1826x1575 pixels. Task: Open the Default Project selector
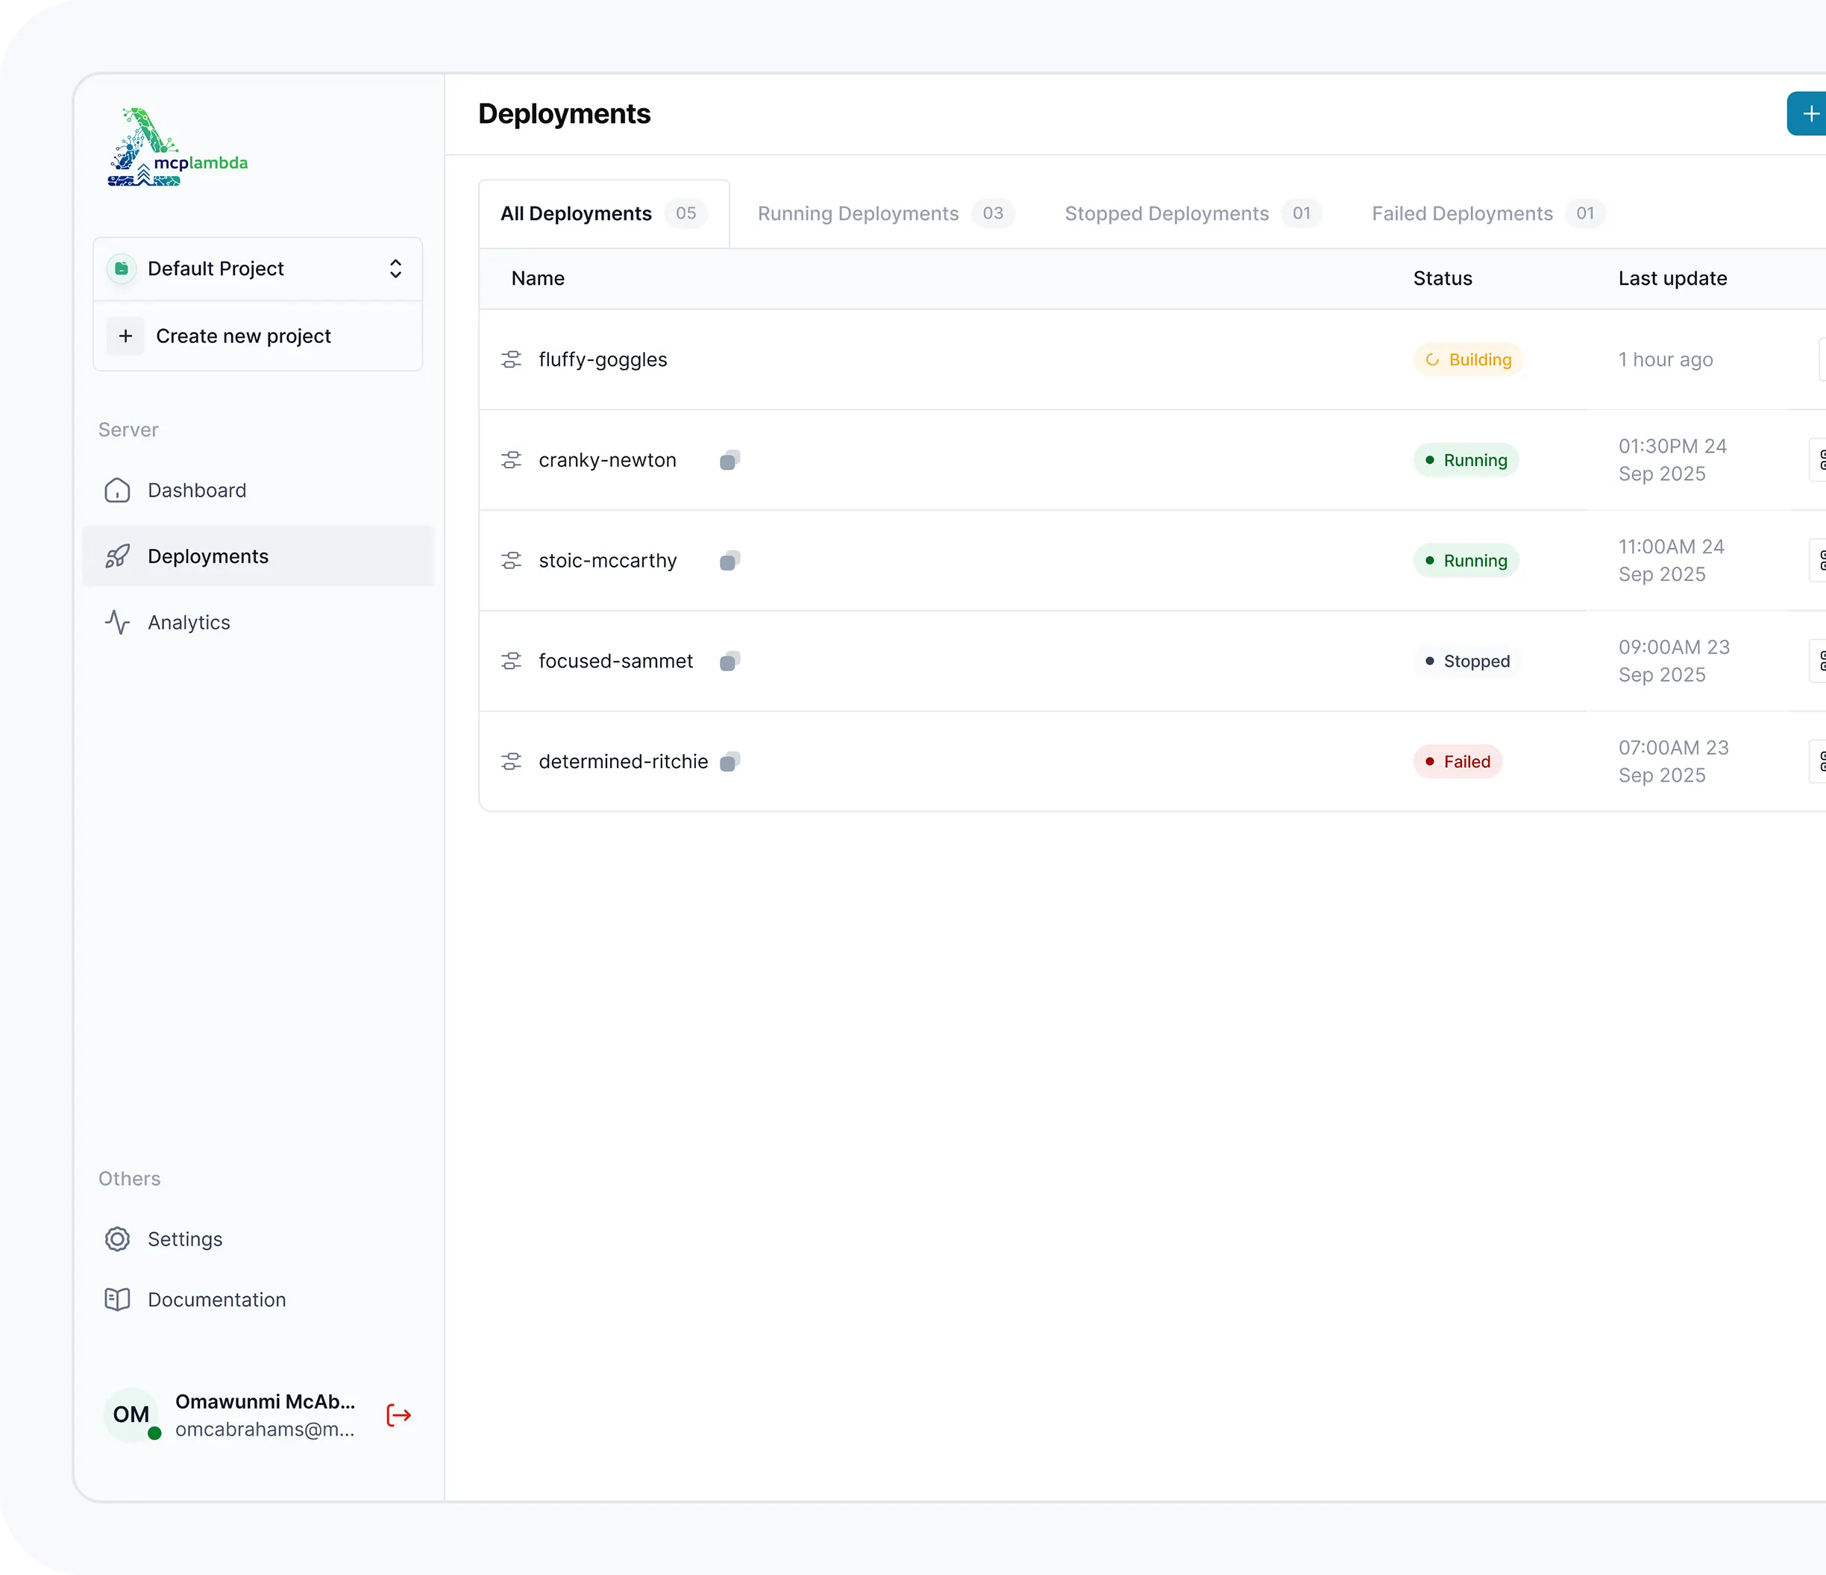pyautogui.click(x=216, y=268)
